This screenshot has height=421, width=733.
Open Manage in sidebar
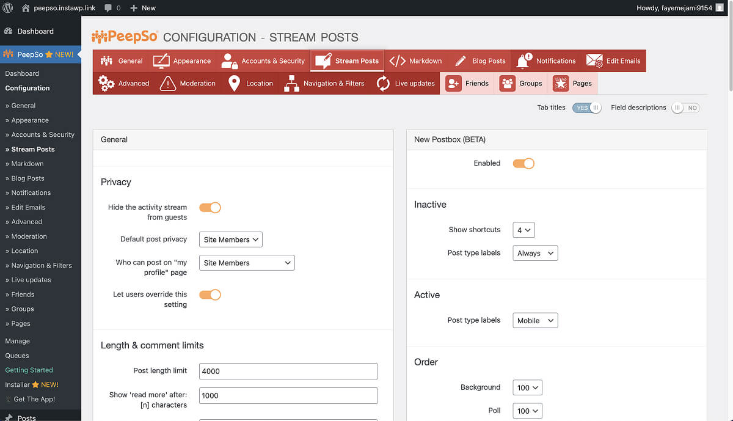(17, 341)
